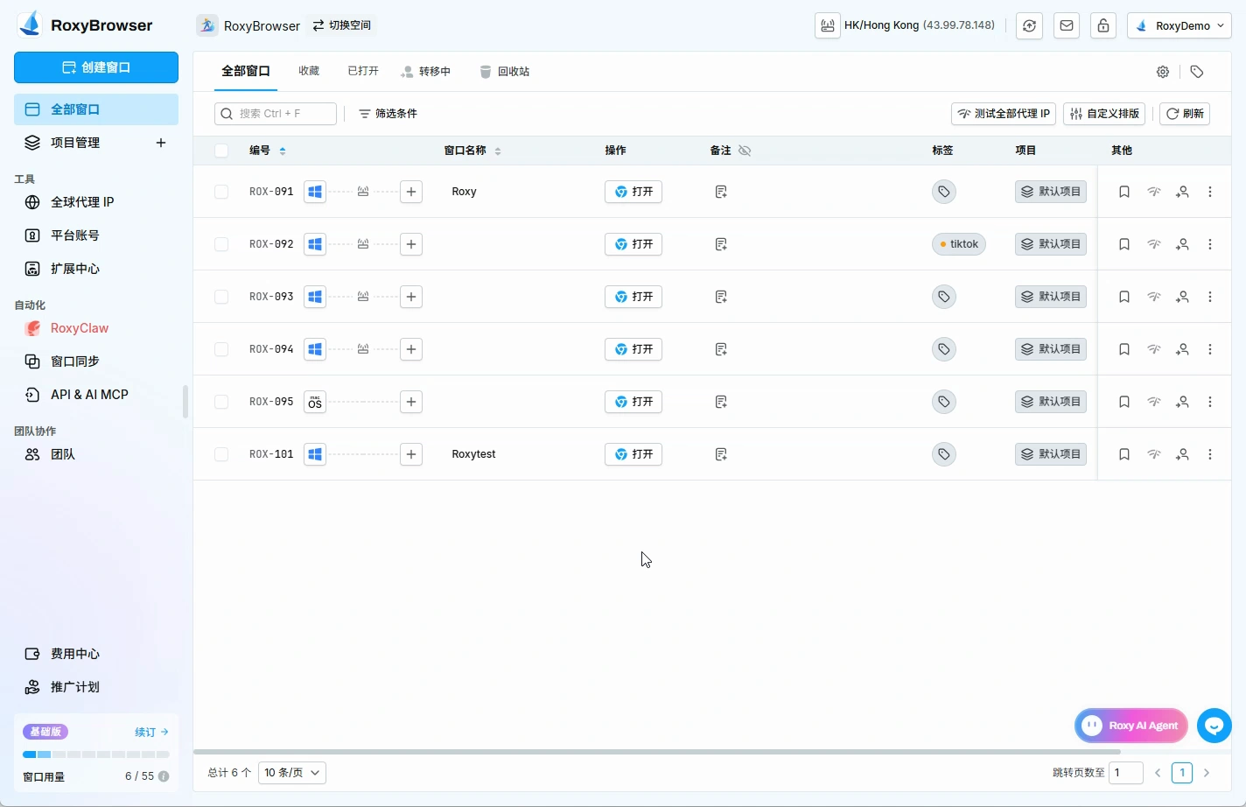
Task: Switch to the 全部窗口 tab
Action: pyautogui.click(x=246, y=72)
